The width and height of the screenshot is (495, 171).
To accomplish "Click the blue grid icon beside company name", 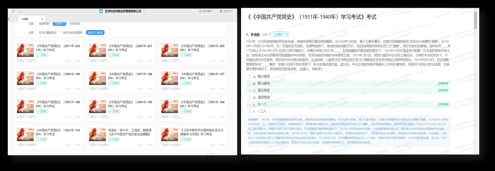I will (x=101, y=11).
